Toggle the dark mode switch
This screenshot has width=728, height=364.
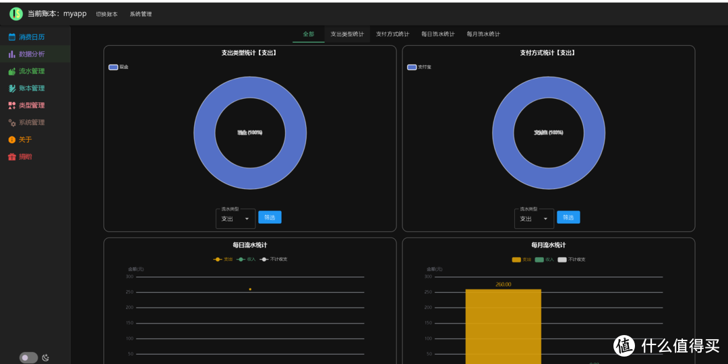point(28,357)
